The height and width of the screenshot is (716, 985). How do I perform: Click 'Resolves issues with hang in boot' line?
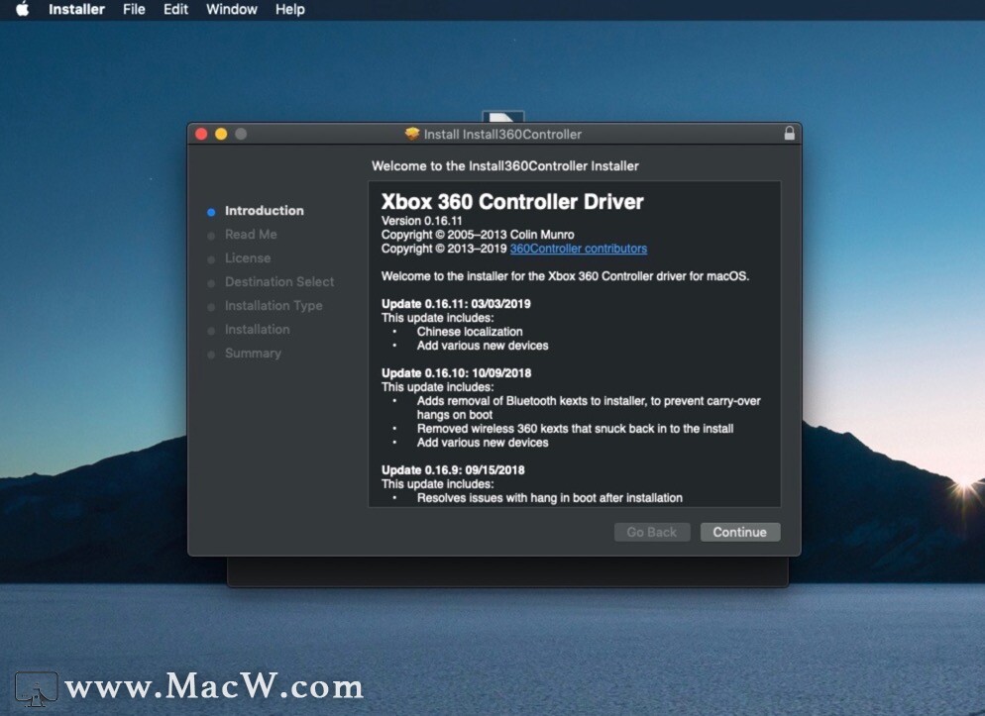pyautogui.click(x=550, y=497)
